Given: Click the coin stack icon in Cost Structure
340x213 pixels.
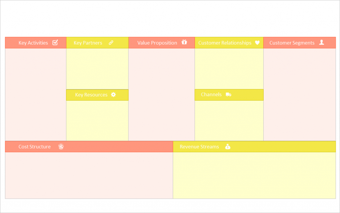Looking at the screenshot, I should tap(61, 147).
